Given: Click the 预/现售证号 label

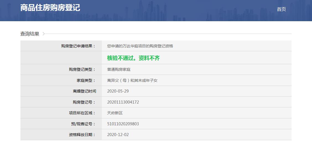Looking at the screenshot, I should click(83, 124).
